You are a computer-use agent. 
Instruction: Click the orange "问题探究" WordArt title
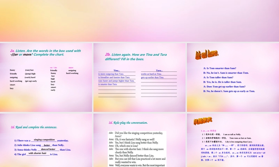[x=203, y=121]
